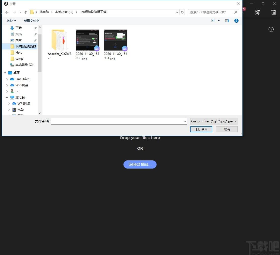Expand the pc user node
The height and width of the screenshot is (255, 280).
7,92
